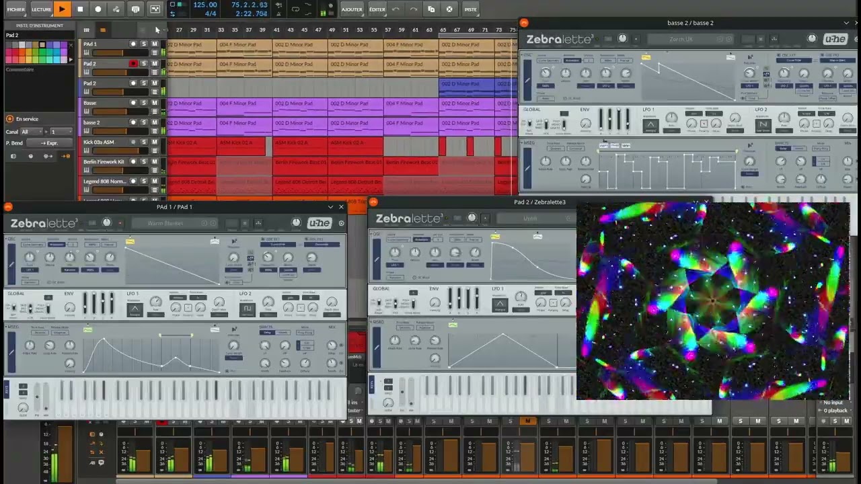The image size is (861, 484).
Task: Click the duplicate icon in top toolbar
Action: (432, 9)
